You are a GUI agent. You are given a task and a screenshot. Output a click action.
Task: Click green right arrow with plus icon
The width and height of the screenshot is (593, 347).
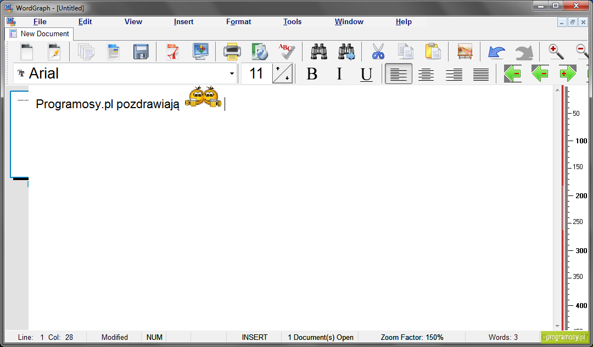pos(568,74)
